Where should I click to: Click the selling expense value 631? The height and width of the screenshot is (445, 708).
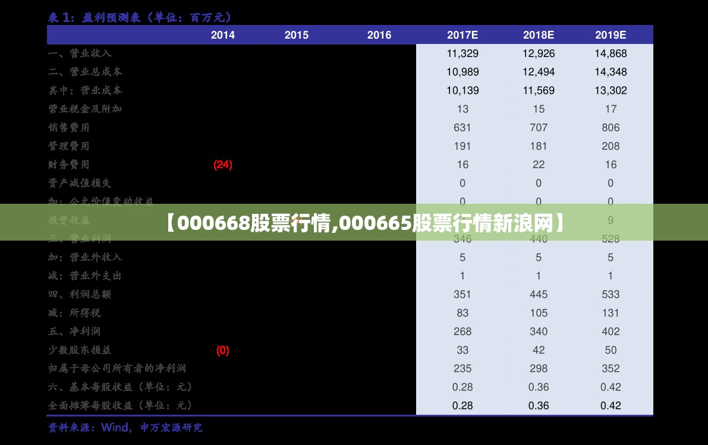coord(462,127)
